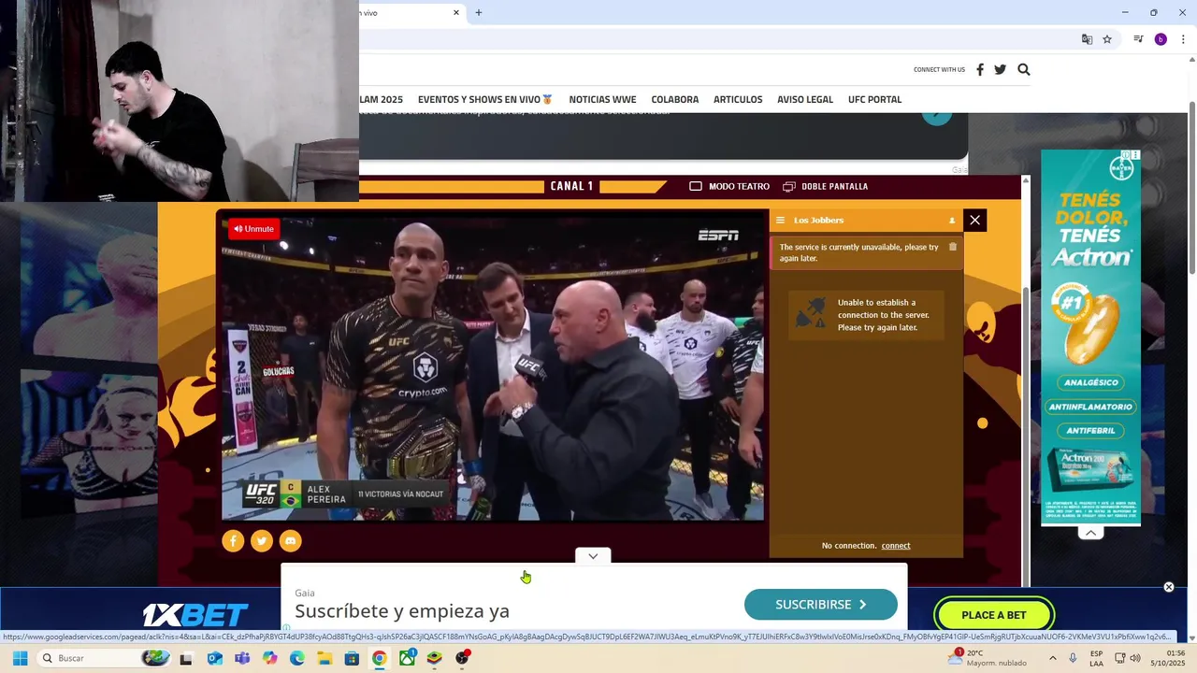Click the PLACE A BET button

(x=994, y=615)
